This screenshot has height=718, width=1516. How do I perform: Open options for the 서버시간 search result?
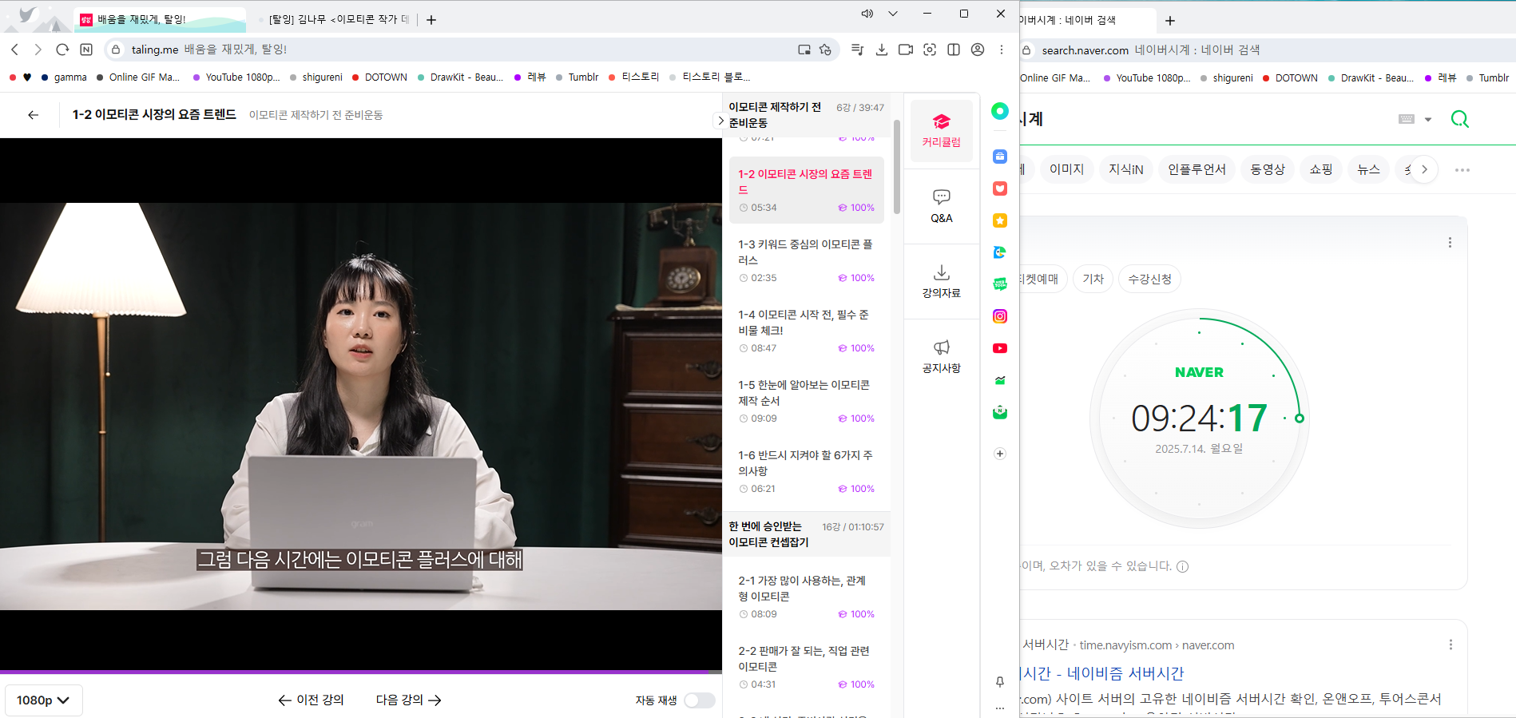point(1451,645)
